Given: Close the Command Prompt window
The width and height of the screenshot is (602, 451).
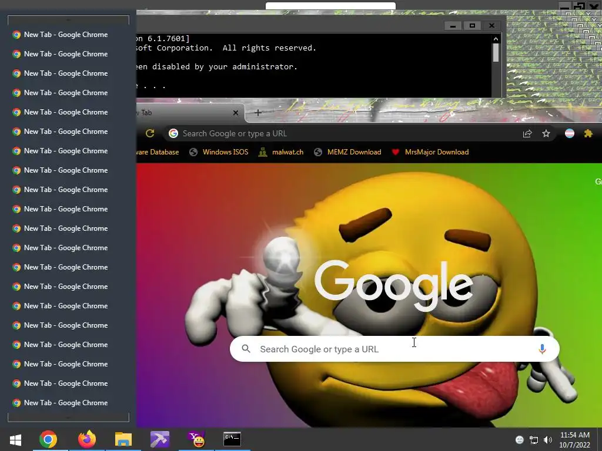Looking at the screenshot, I should 492,26.
